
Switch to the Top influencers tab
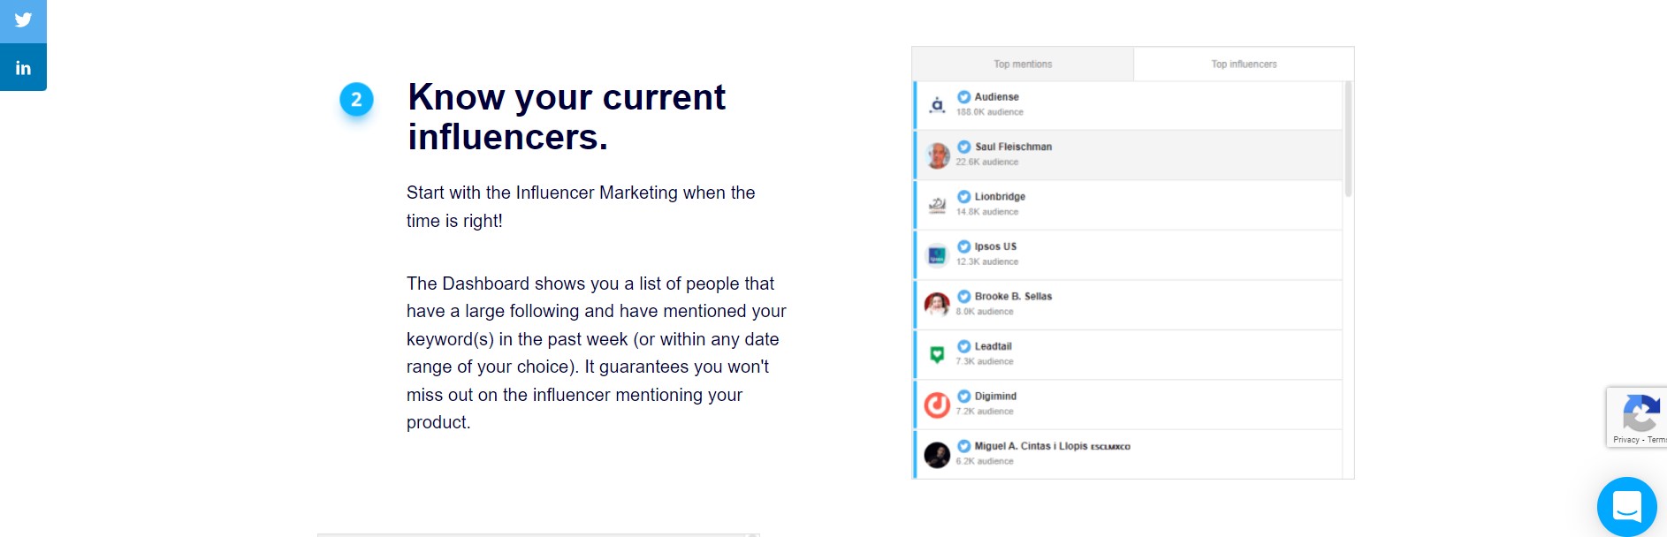tap(1244, 64)
